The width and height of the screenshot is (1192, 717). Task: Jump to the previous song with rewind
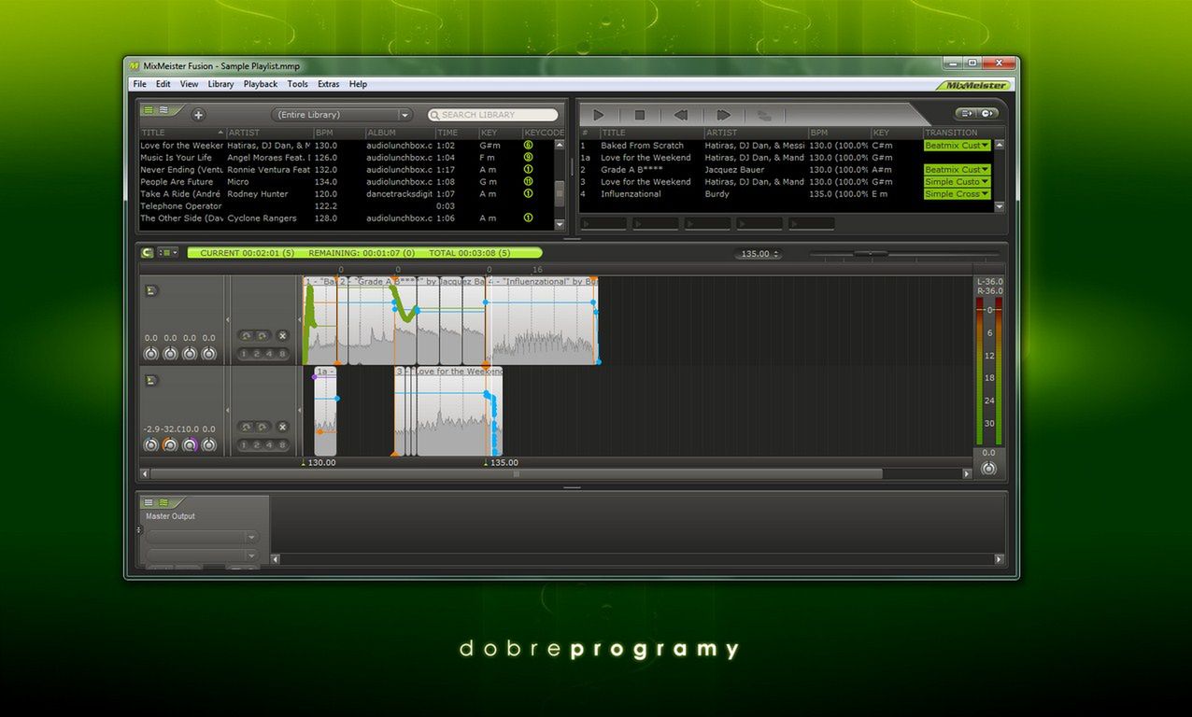coord(681,115)
